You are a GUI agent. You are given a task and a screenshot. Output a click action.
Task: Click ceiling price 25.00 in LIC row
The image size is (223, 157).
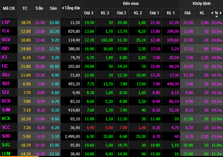[x=40, y=66]
